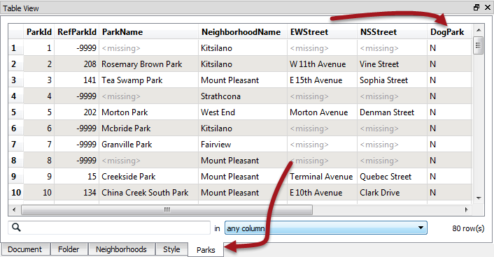The image size is (494, 257).
Task: Click 'Fairview' neighborhood cell
Action: click(x=243, y=145)
